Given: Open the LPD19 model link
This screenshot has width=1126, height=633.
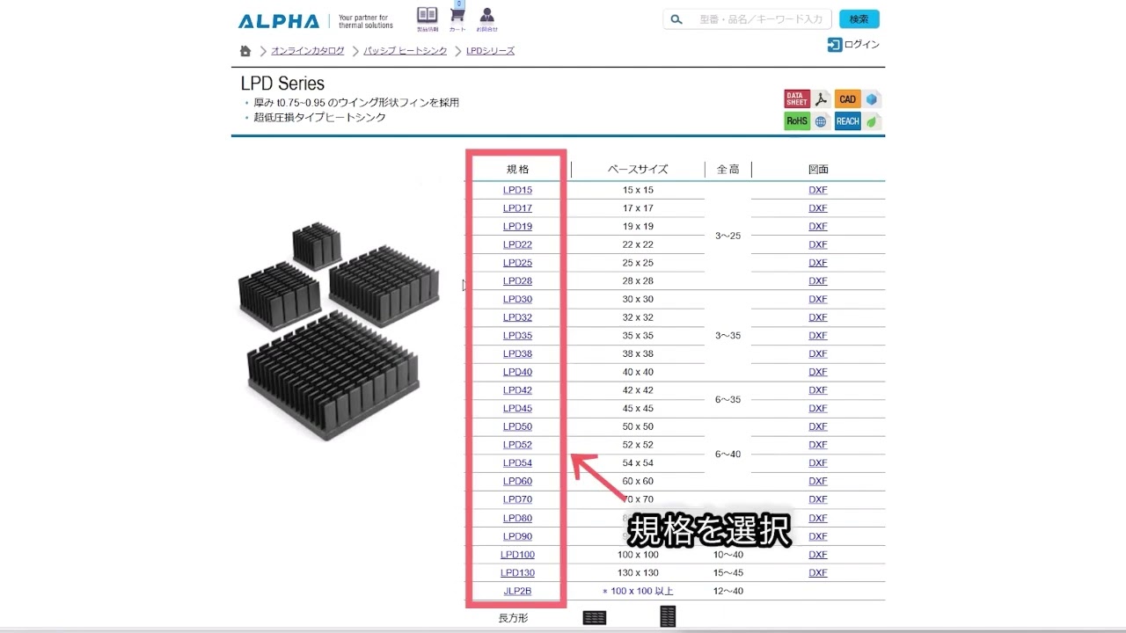Looking at the screenshot, I should (x=517, y=226).
